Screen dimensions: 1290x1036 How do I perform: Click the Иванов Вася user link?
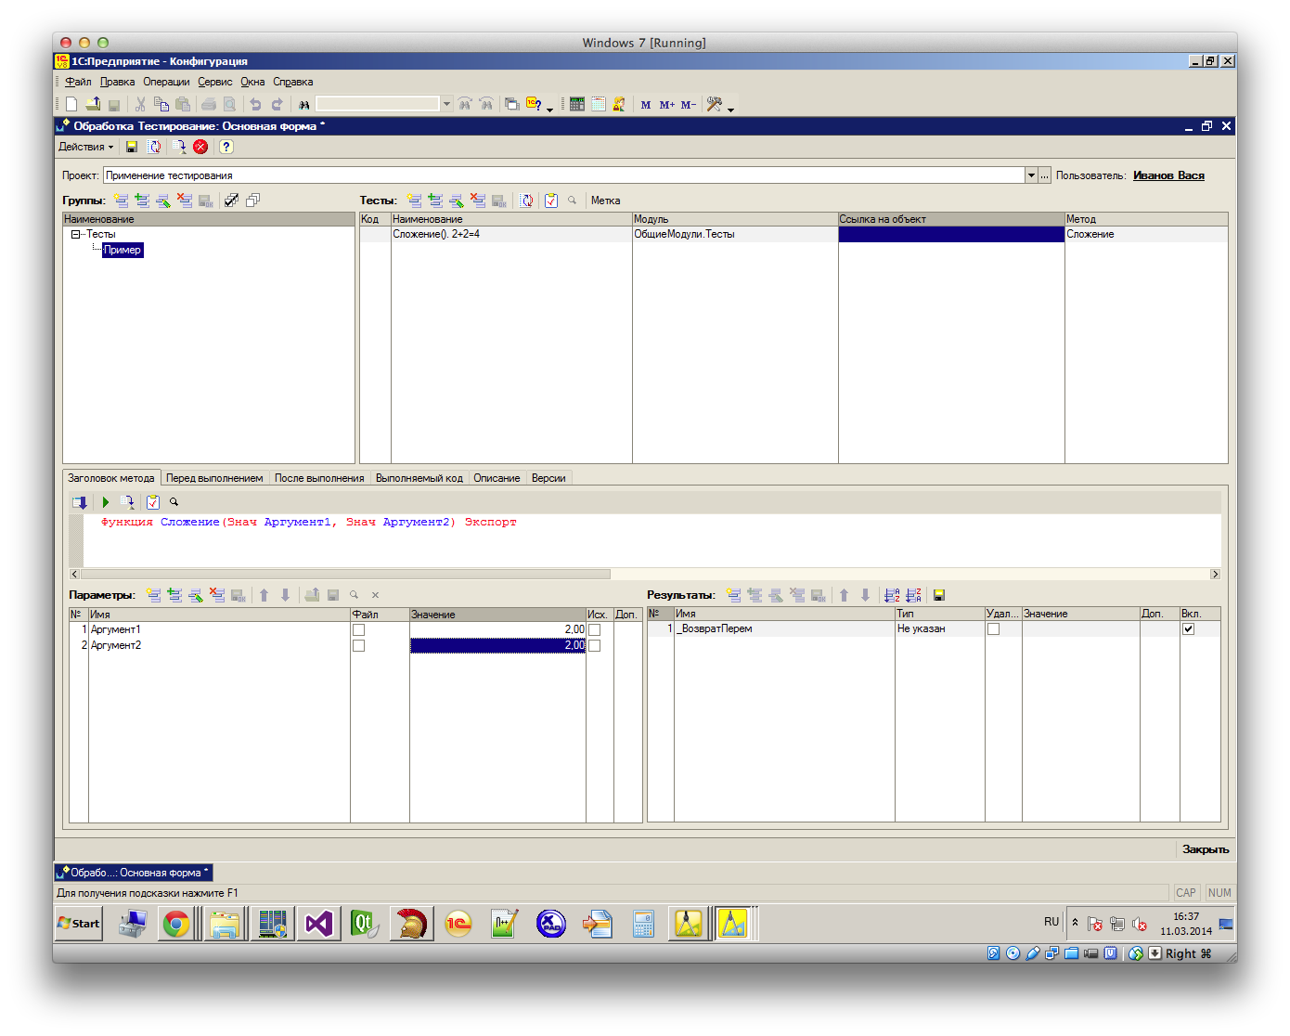pyautogui.click(x=1168, y=175)
